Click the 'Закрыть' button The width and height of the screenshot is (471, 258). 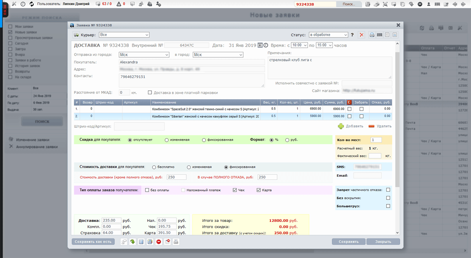382,242
